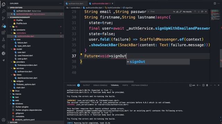This screenshot has width=222, height=124.
Task: Switch to the Postman Console tab
Action: click(x=139, y=85)
